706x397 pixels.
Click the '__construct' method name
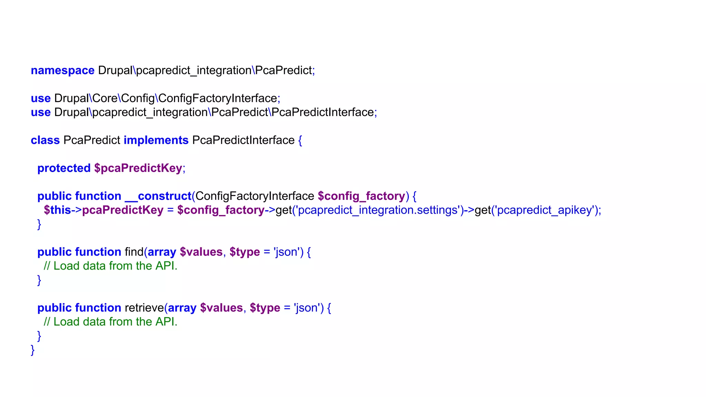coord(158,196)
